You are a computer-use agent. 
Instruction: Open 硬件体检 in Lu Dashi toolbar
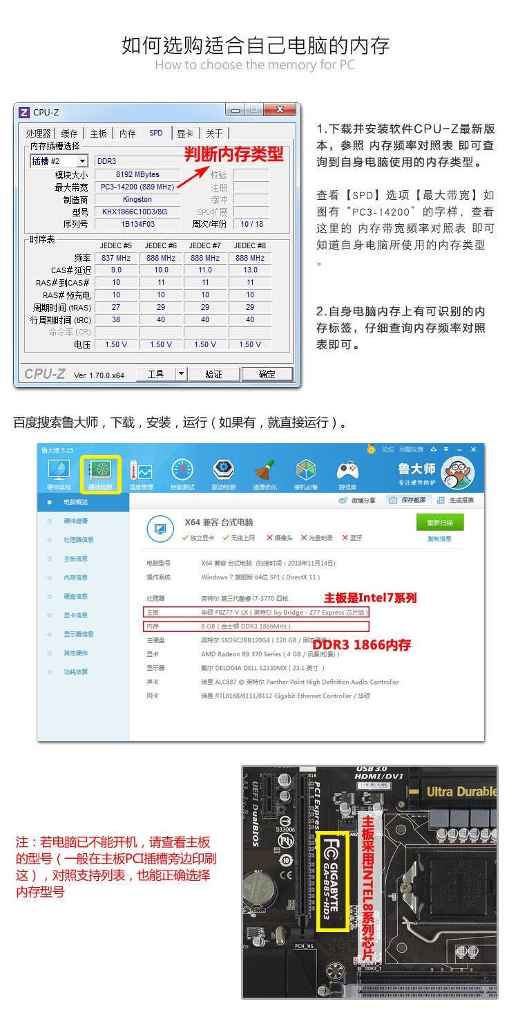point(59,476)
